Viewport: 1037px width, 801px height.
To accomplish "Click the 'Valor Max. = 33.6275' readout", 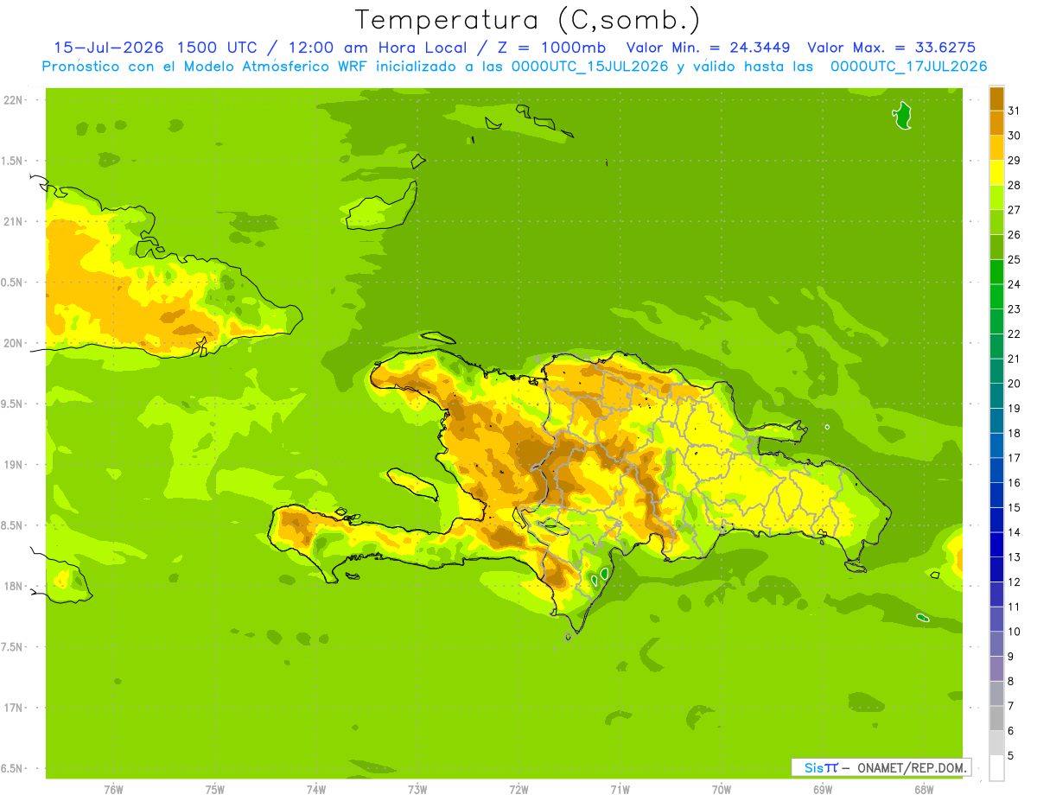I will [x=891, y=48].
